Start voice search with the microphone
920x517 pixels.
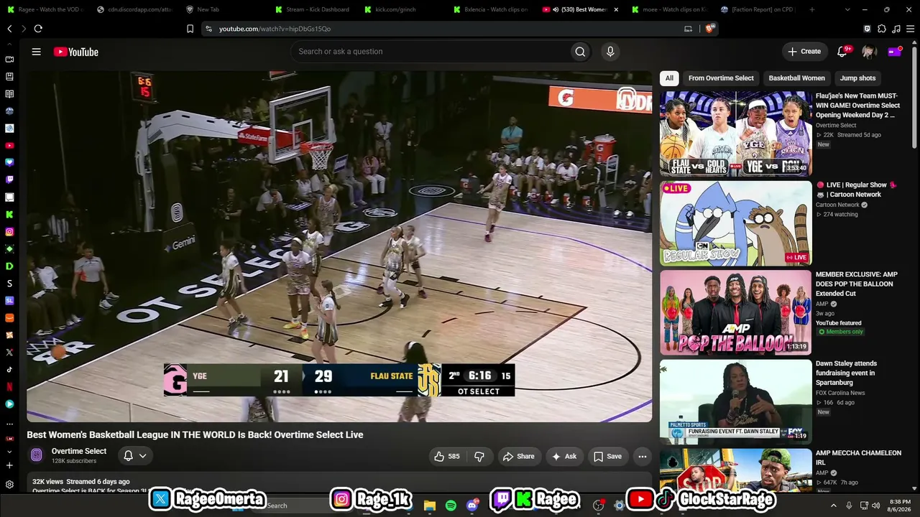pos(610,52)
